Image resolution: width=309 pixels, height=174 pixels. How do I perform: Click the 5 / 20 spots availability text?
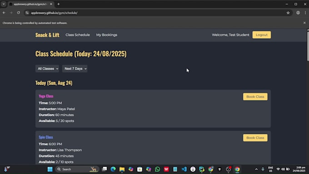pos(65,121)
